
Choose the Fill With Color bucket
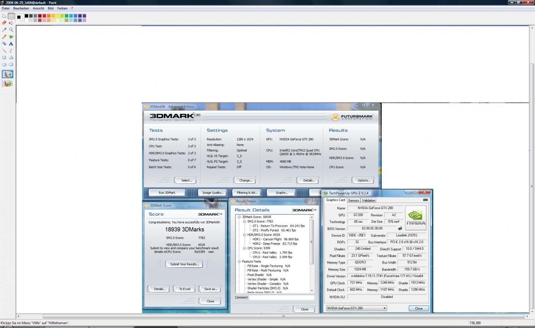pyautogui.click(x=11, y=23)
